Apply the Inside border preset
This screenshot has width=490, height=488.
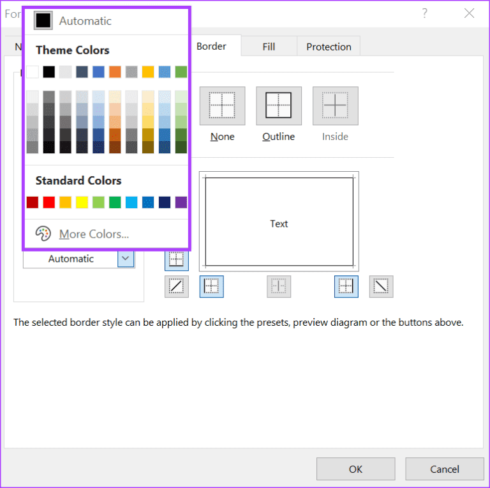(336, 106)
